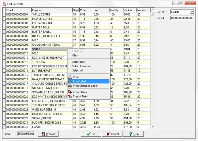
Task: Select the MEDIUM COFFEE caption cell
Action: coord(52,19)
